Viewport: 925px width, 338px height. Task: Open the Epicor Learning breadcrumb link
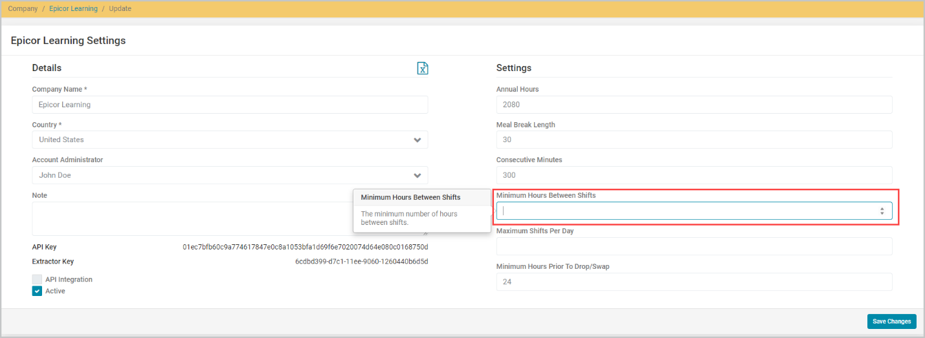pyautogui.click(x=73, y=9)
